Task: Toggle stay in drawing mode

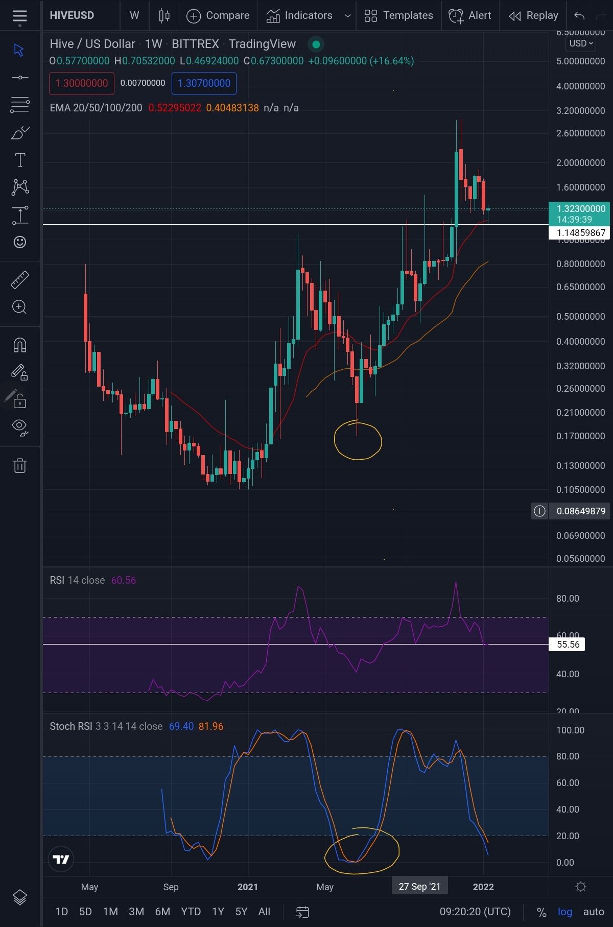Action: [x=19, y=372]
